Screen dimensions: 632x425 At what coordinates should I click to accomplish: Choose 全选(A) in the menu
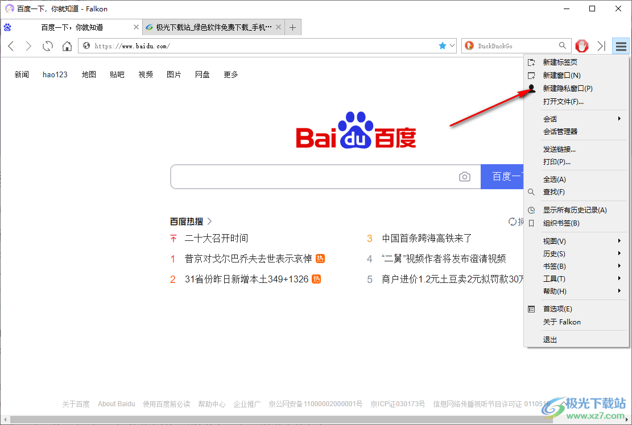tap(576, 180)
